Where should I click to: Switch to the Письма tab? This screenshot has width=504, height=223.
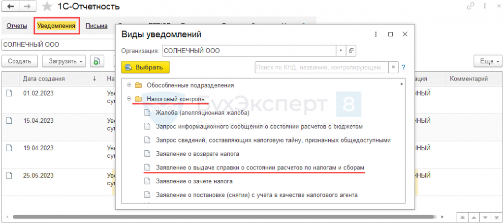(96, 26)
